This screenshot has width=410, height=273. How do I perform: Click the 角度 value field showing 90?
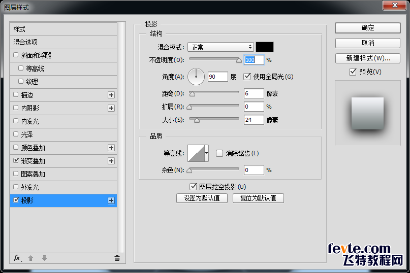click(x=218, y=77)
